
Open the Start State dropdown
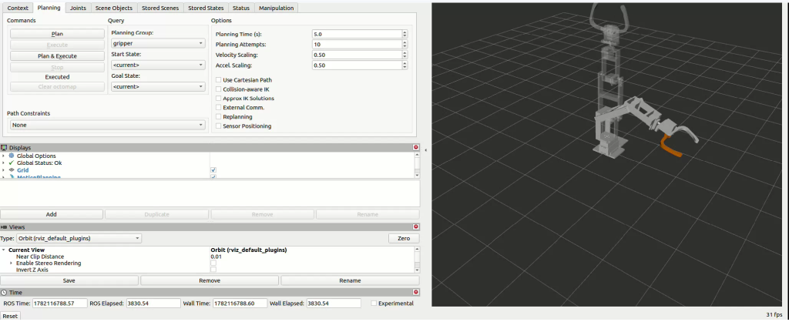[158, 65]
